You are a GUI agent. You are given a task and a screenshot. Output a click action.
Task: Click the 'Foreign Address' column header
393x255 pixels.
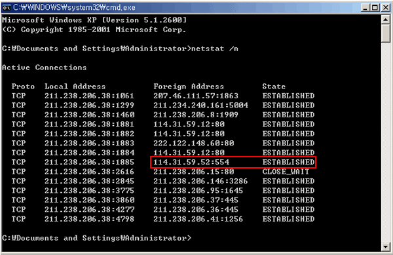(x=189, y=87)
